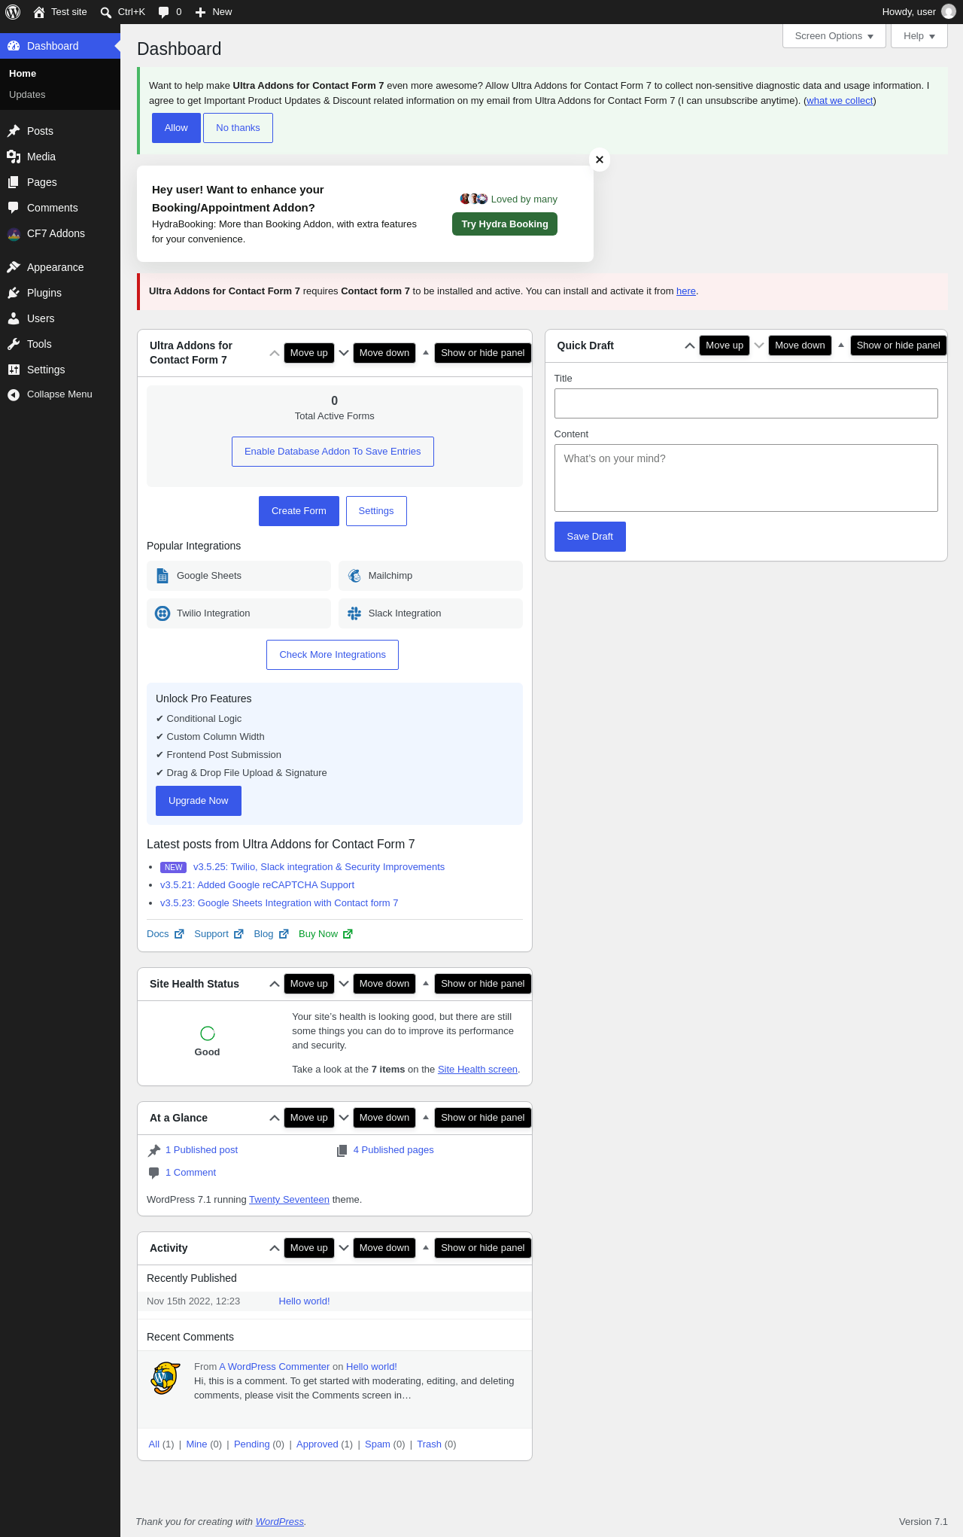Screen dimensions: 963x1537
Task: Expand the Screen Options dropdown
Action: point(834,36)
